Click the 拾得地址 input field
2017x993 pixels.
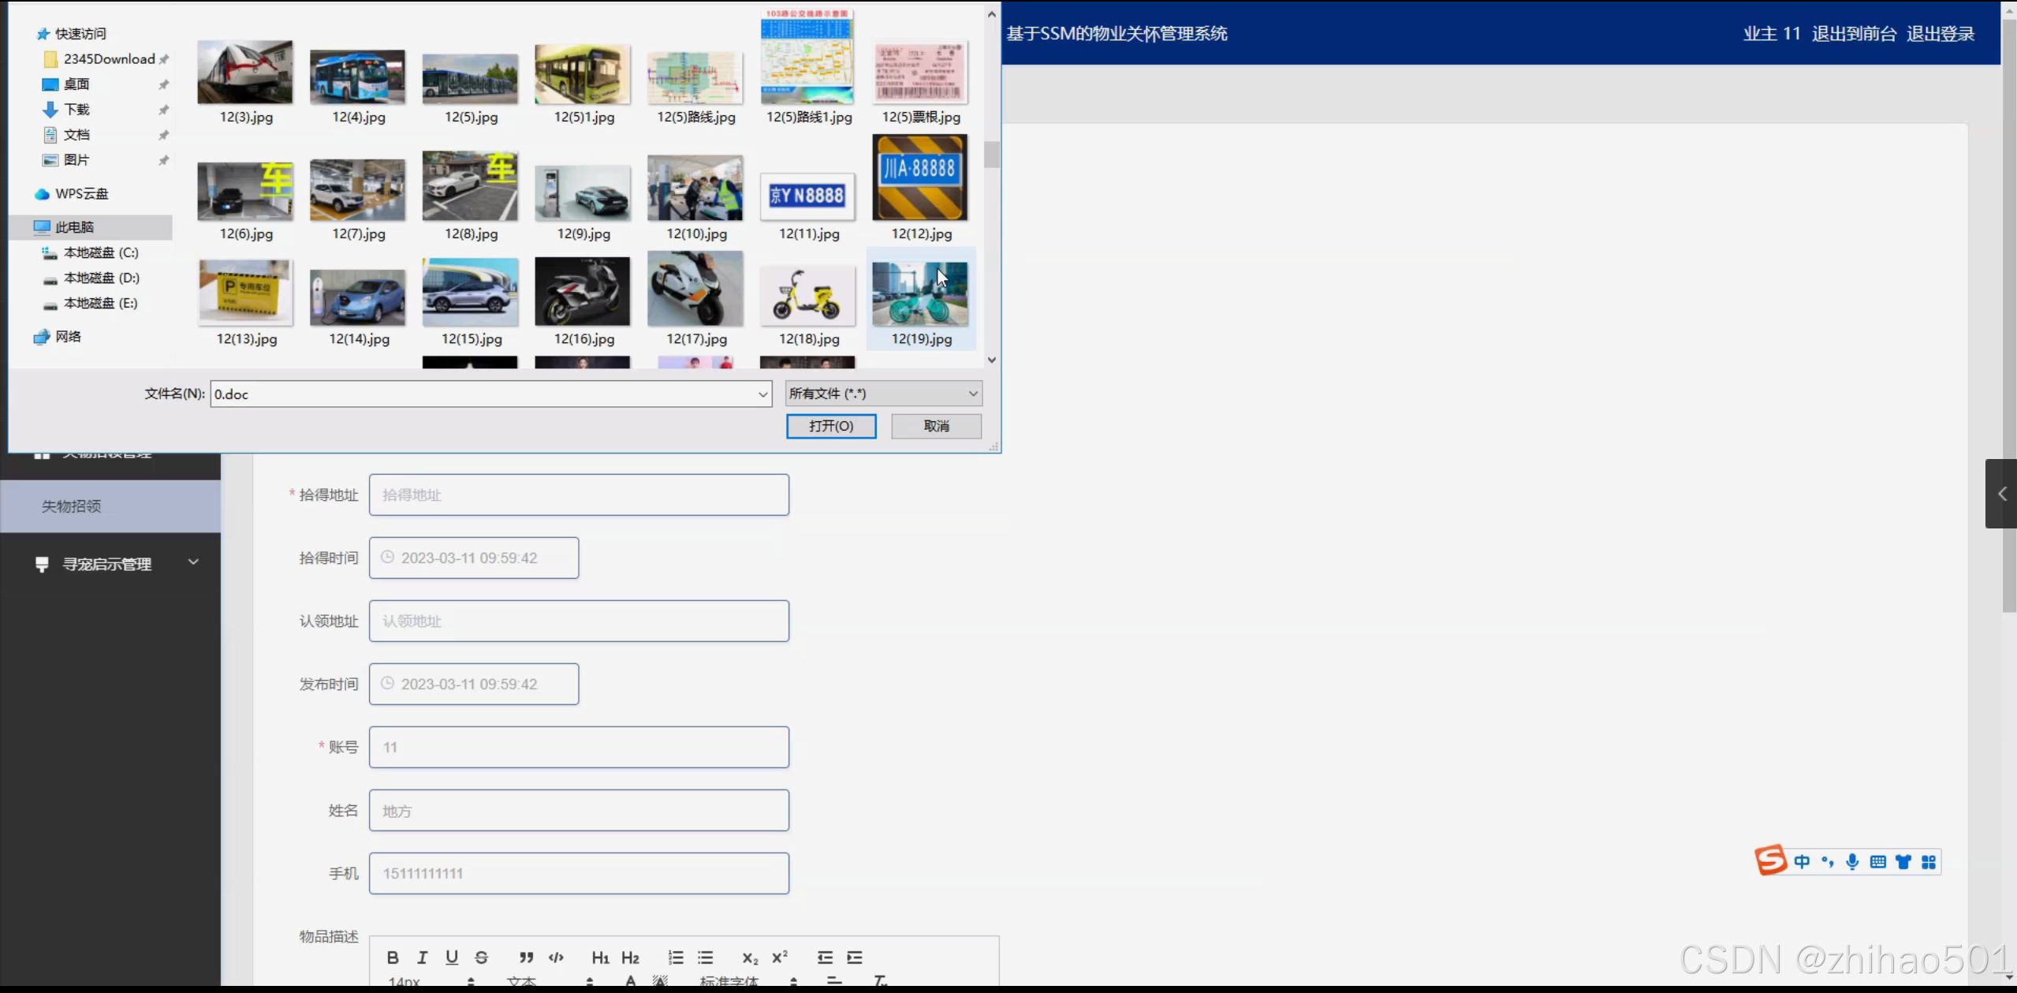pyautogui.click(x=579, y=495)
